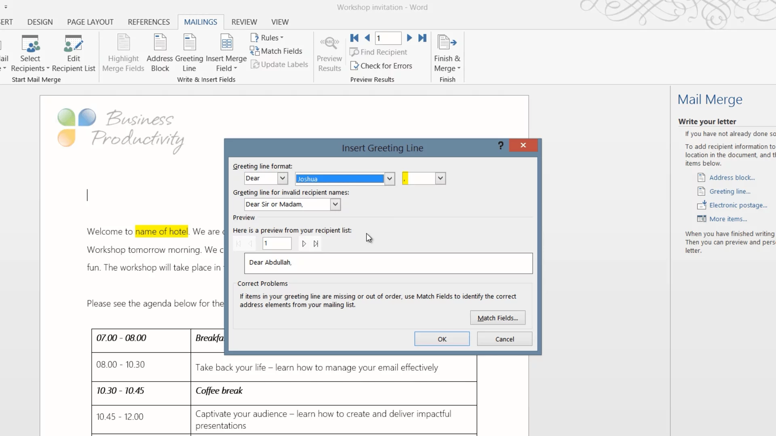Click the dialog preview record number field
Screen dimensions: 776x436
click(277, 243)
